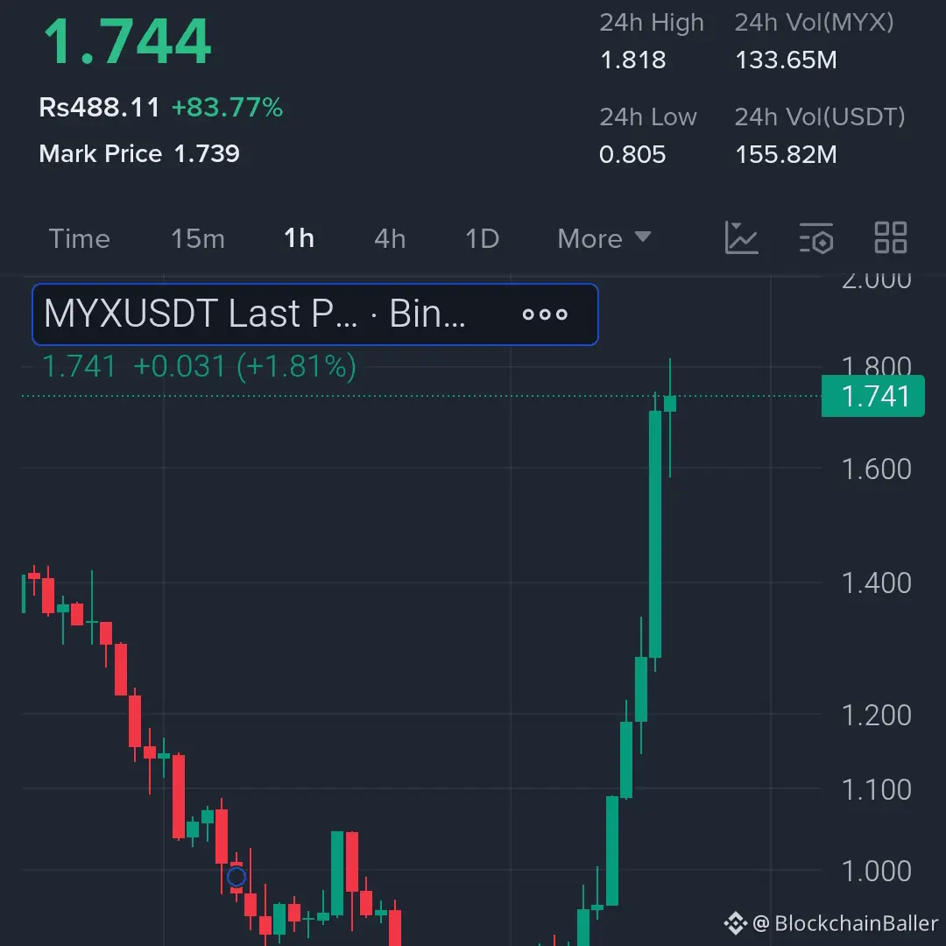Viewport: 946px width, 946px height.
Task: Select the 15m interval tab
Action: tap(197, 239)
